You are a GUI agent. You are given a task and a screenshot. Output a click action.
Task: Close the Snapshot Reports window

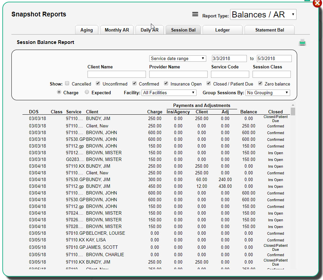click(x=317, y=3)
